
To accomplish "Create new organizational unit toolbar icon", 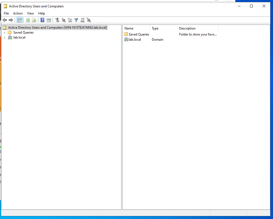I will (x=70, y=20).
